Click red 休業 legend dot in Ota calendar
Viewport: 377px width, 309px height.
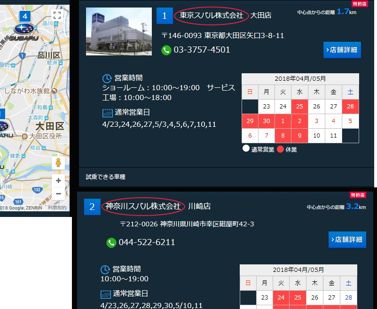click(280, 149)
